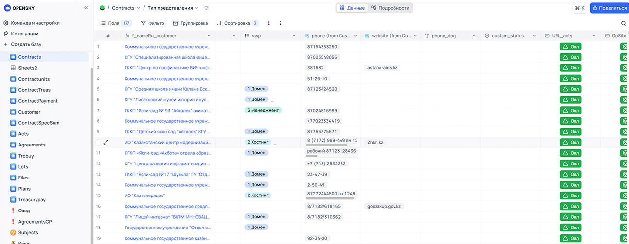Screen dimensions: 629x244
Task: Collapse the sidebar with double chevron icon
Action: pyautogui.click(x=86, y=8)
